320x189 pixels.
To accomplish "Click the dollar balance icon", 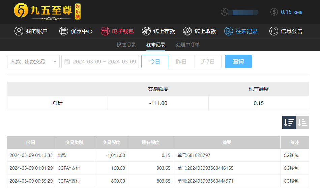I will point(274,12).
